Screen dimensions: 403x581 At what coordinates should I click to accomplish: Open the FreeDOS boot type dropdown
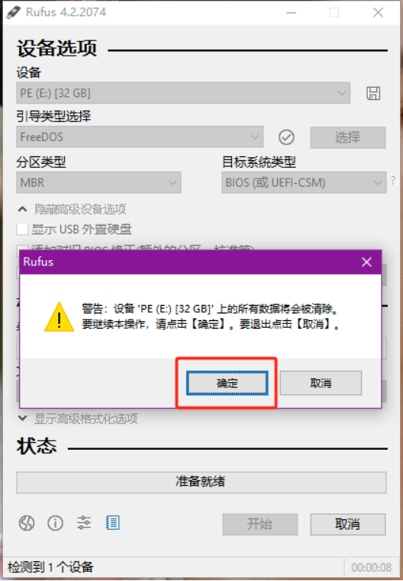pos(140,137)
